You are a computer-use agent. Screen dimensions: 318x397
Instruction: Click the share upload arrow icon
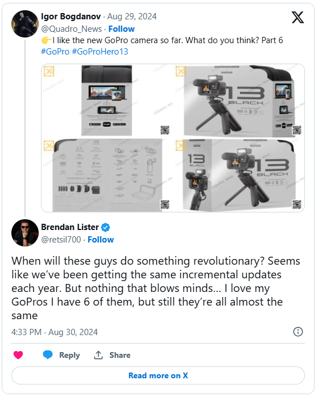[98, 355]
